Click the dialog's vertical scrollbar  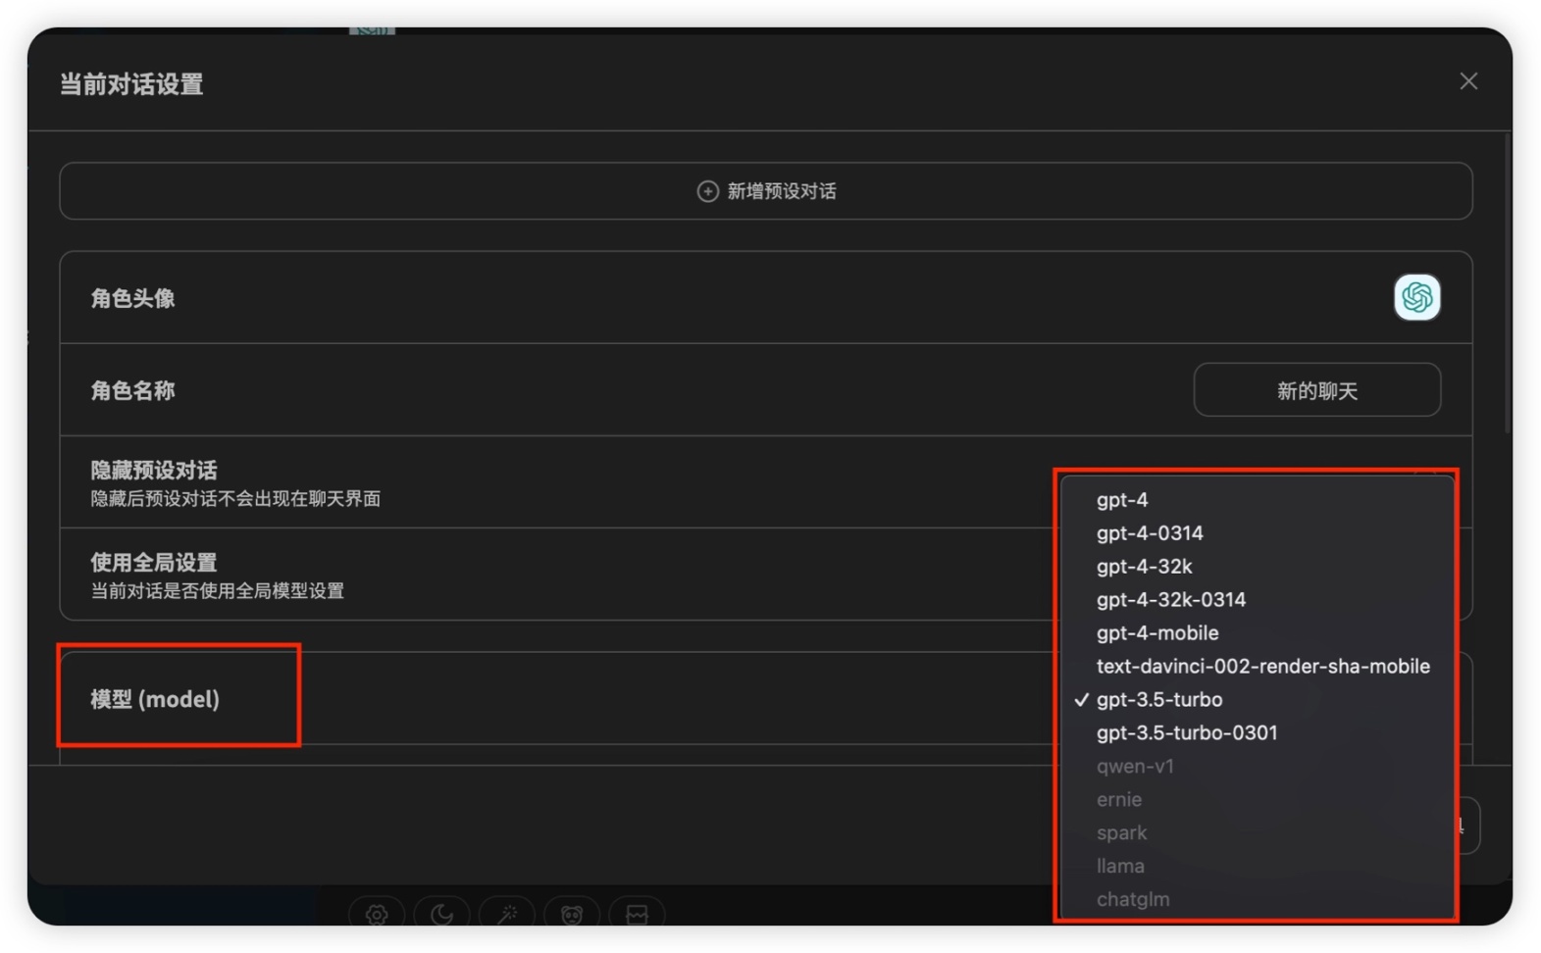tap(1507, 284)
